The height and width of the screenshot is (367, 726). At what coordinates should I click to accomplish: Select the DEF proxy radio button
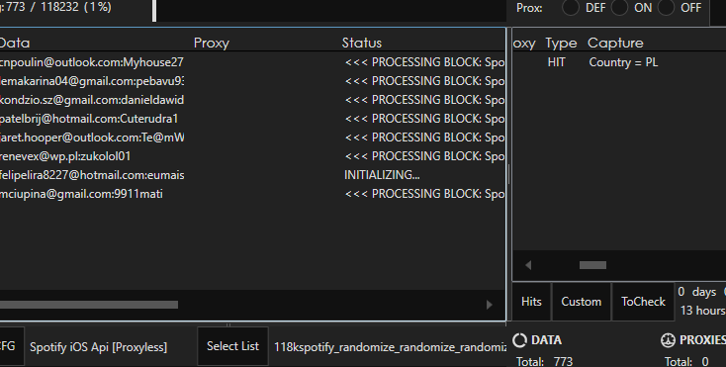tap(571, 8)
